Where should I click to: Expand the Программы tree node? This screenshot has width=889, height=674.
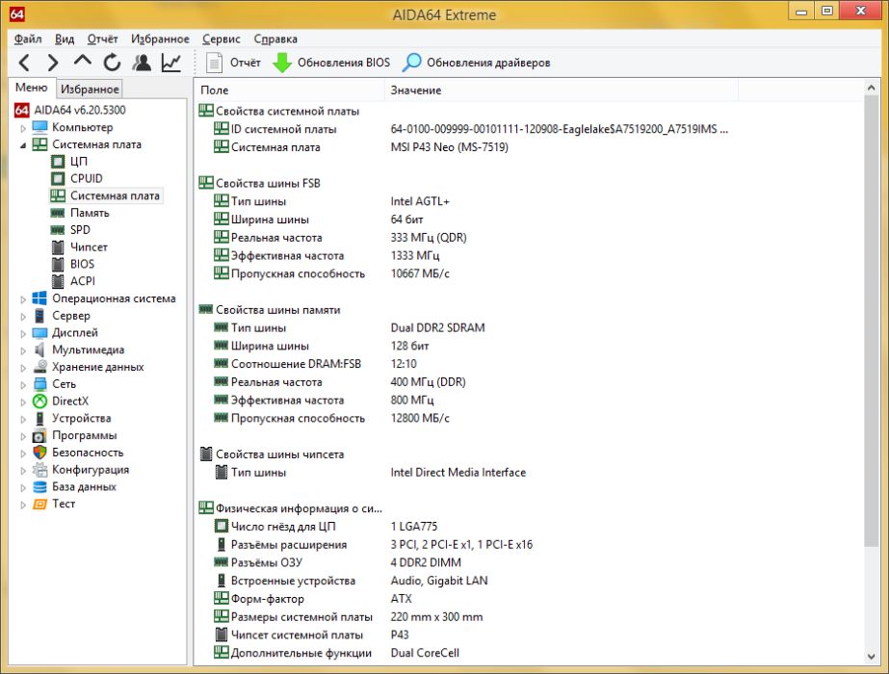point(23,436)
